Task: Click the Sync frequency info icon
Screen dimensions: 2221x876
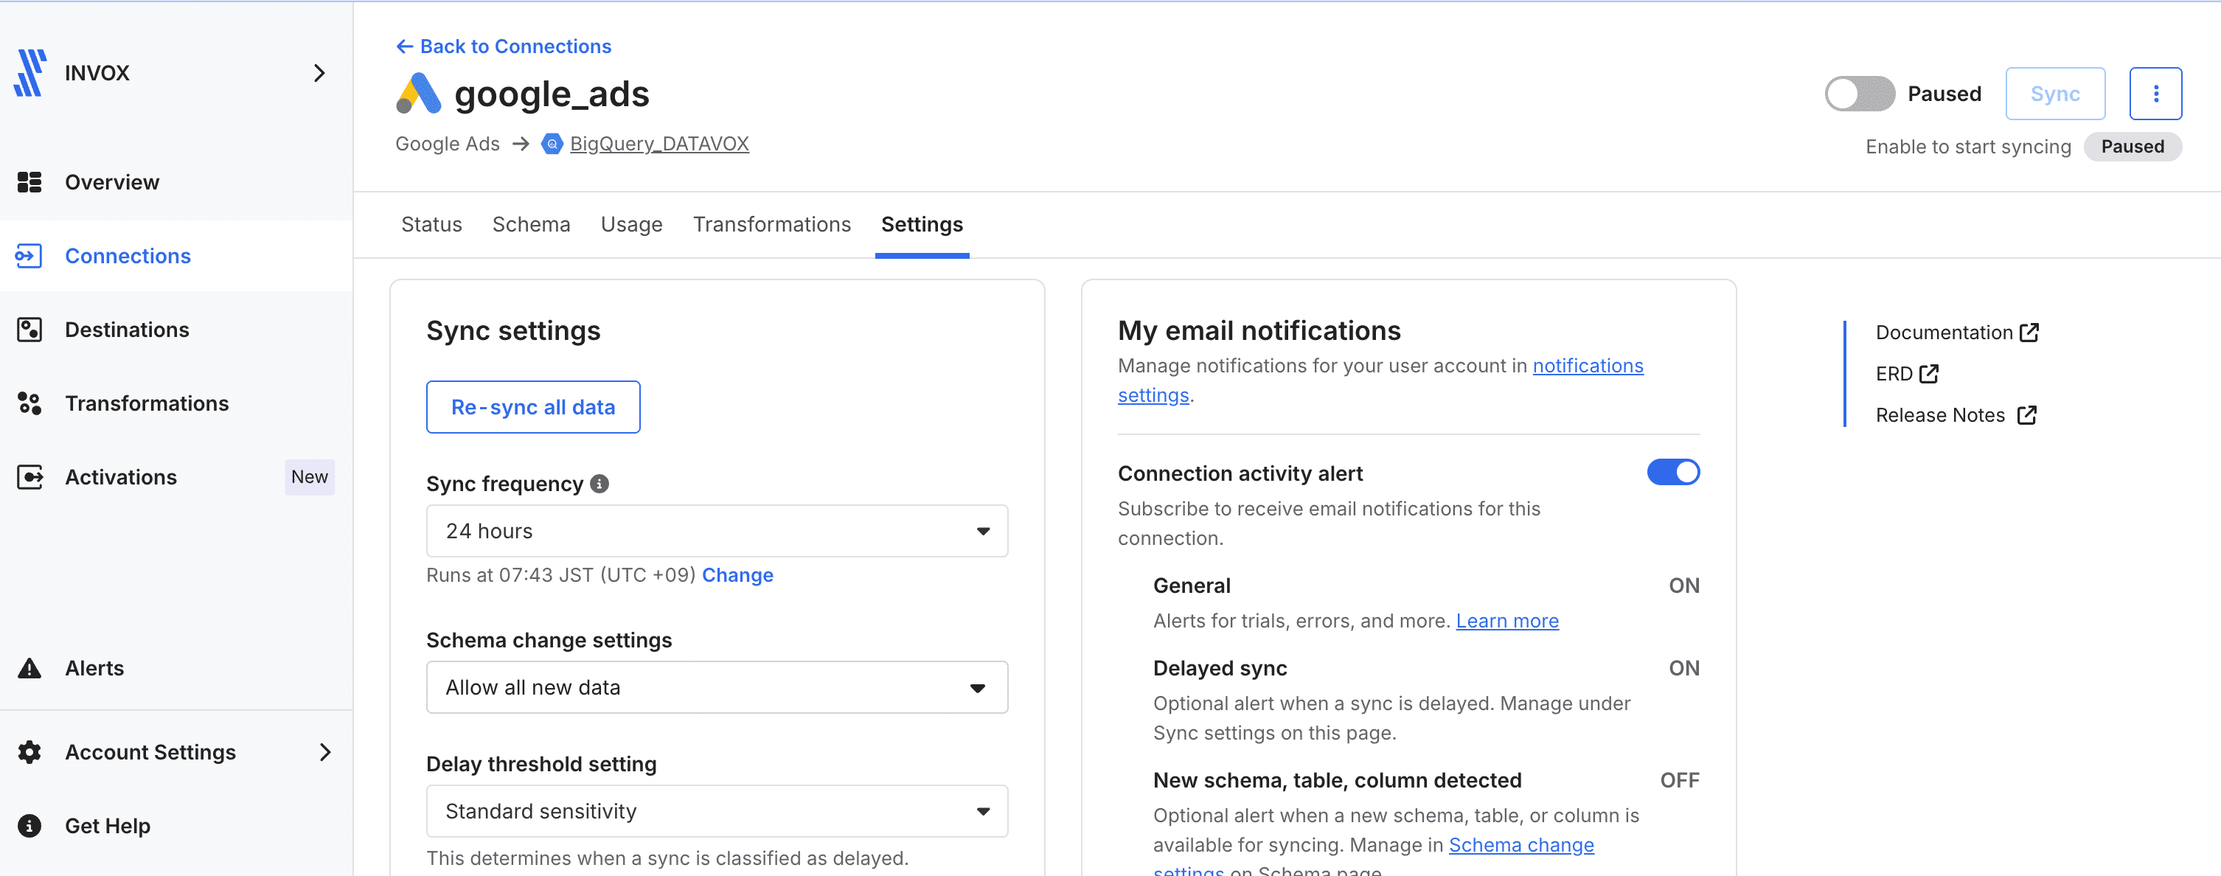Action: 599,484
